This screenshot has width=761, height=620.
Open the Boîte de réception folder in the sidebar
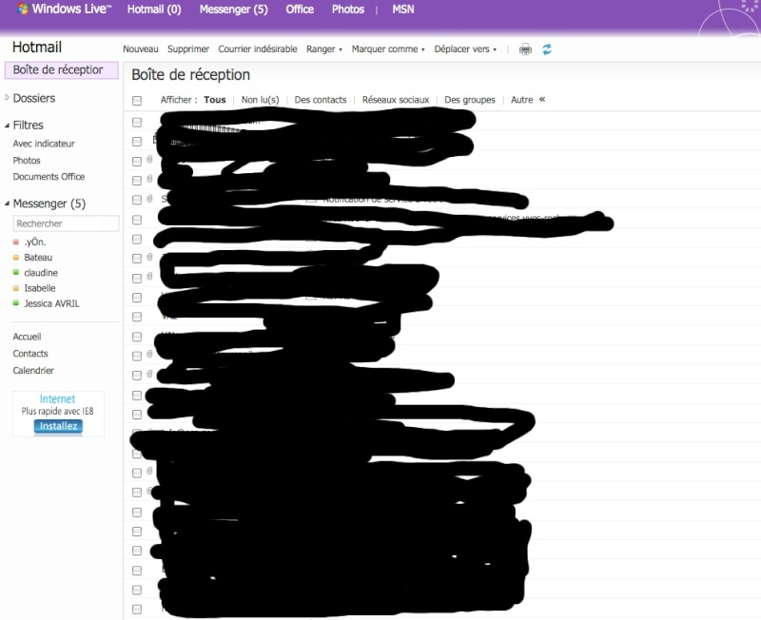coord(62,69)
